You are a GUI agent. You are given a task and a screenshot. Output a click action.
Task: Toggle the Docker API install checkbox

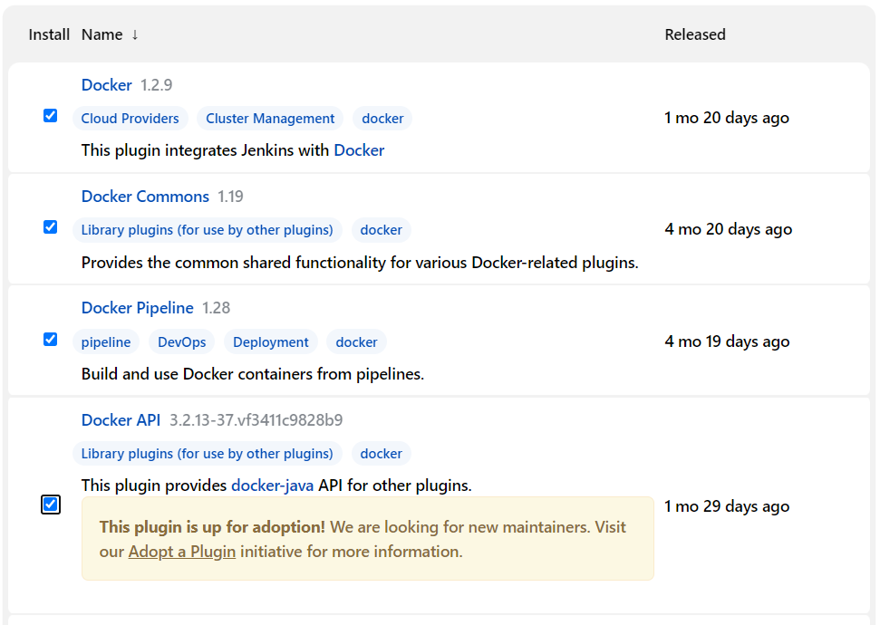click(x=51, y=505)
